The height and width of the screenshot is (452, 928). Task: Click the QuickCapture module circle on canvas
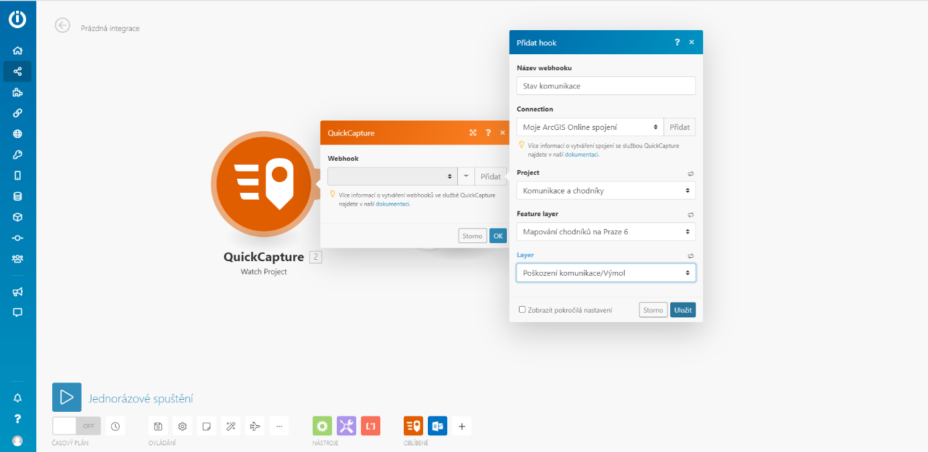(x=262, y=183)
